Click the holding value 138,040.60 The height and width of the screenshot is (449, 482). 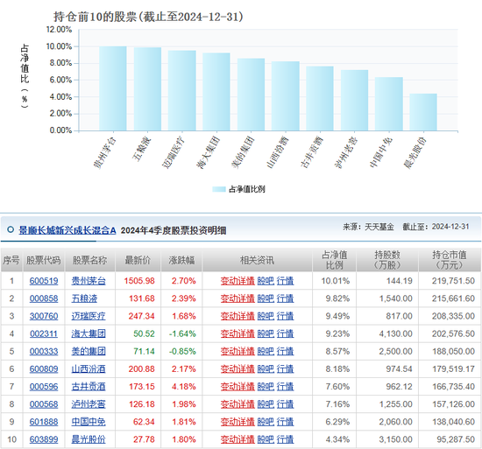click(453, 422)
